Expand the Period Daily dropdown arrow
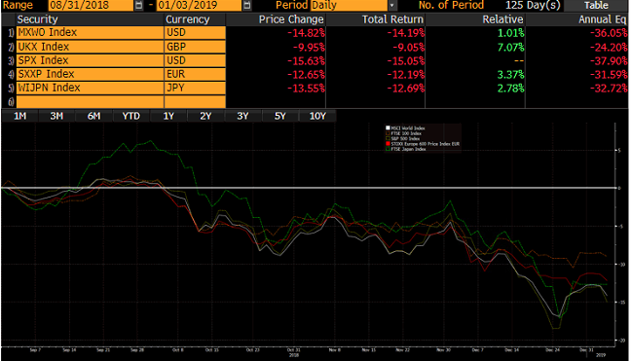The width and height of the screenshot is (631, 361). tap(392, 5)
